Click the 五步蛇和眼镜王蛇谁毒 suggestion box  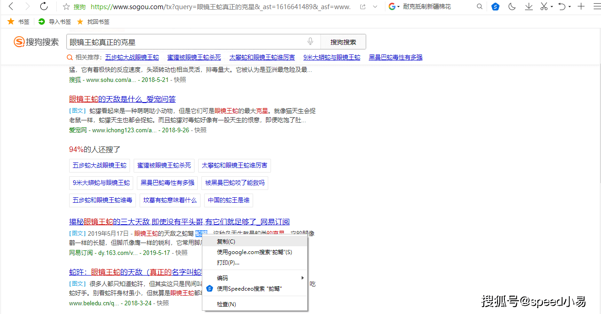[x=103, y=200]
